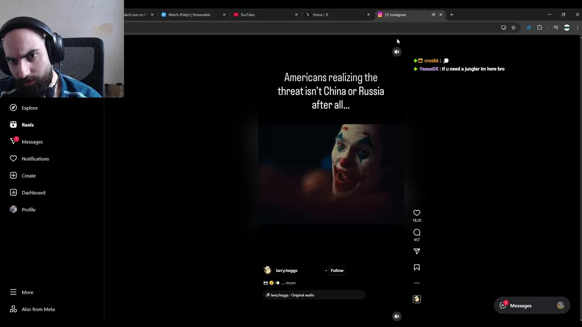582x327 pixels.
Task: Open the More hamburger menu icon
Action: pyautogui.click(x=13, y=292)
